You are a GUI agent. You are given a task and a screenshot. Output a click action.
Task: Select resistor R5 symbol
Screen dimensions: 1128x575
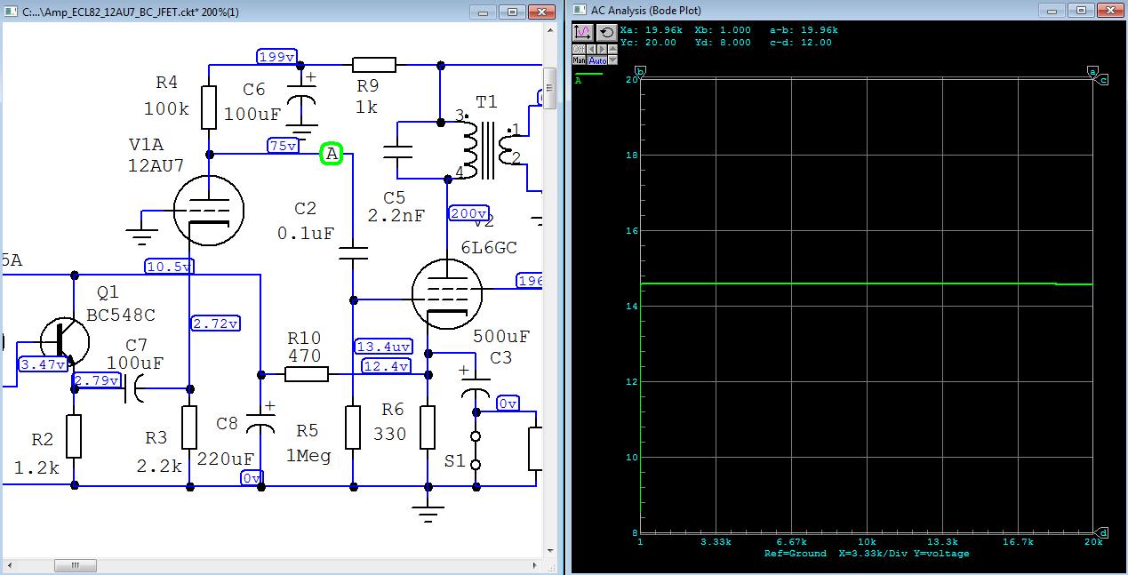[x=354, y=427]
